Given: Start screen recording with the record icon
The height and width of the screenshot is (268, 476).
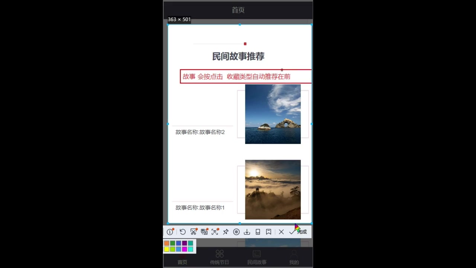Looking at the screenshot, I should point(236,232).
